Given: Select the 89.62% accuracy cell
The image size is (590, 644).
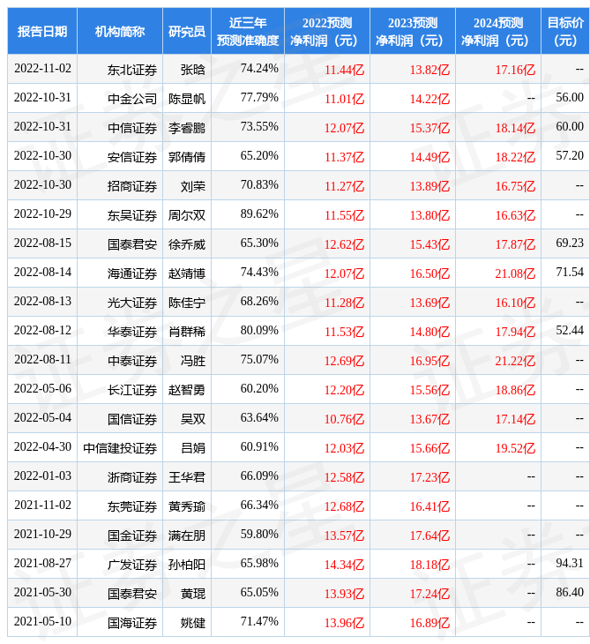Looking at the screenshot, I should point(259,214).
